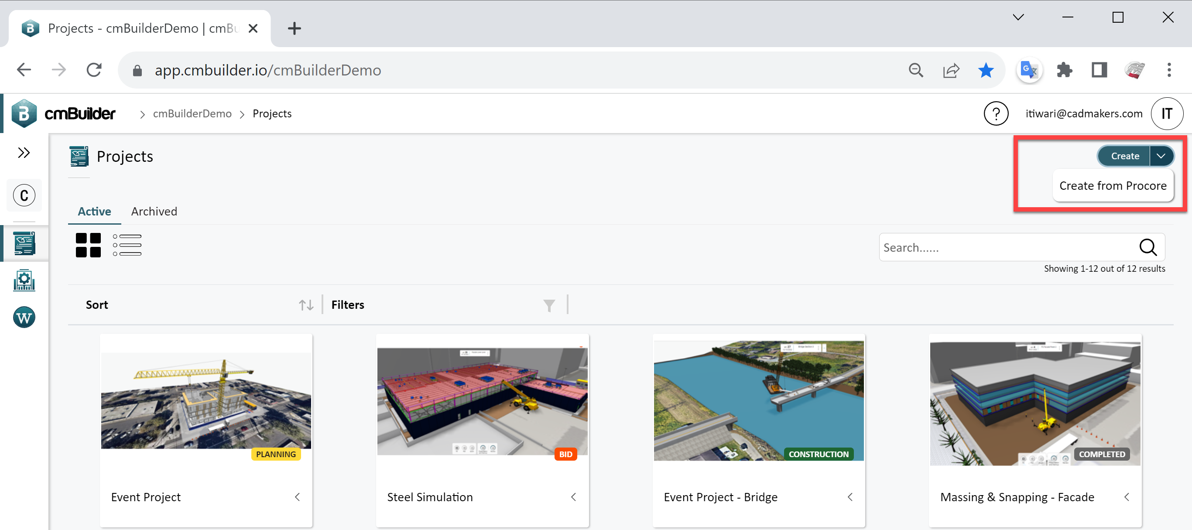1192x530 pixels.
Task: Open Massing & Snapping - Facade thumbnail
Action: click(x=1034, y=403)
